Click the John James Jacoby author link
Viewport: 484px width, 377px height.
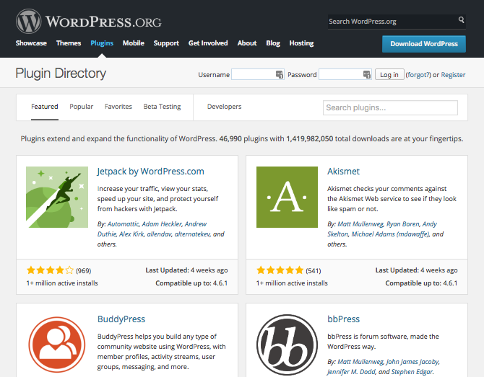412,362
